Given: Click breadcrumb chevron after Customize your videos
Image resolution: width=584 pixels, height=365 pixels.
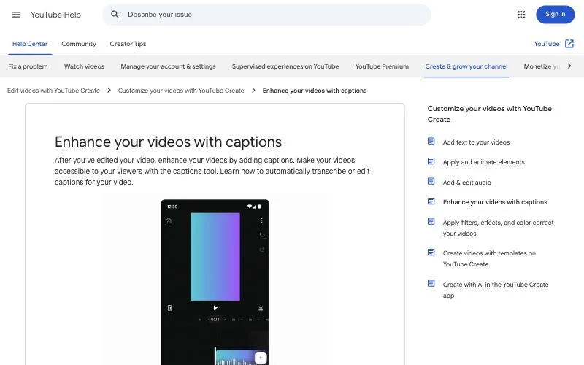Looking at the screenshot, I should tap(253, 90).
